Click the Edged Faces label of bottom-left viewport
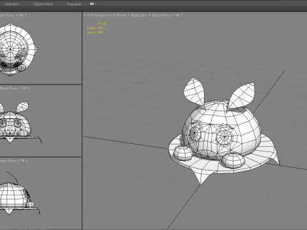307x230 pixels. [8, 160]
